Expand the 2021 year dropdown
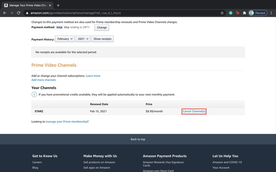The height and width of the screenshot is (172, 276). click(83, 39)
